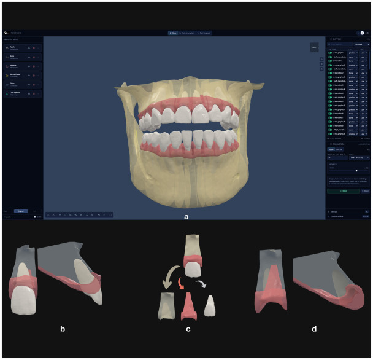Click the last icon in the viewport bottom toolbar
This screenshot has height=360, width=373.
pos(110,215)
